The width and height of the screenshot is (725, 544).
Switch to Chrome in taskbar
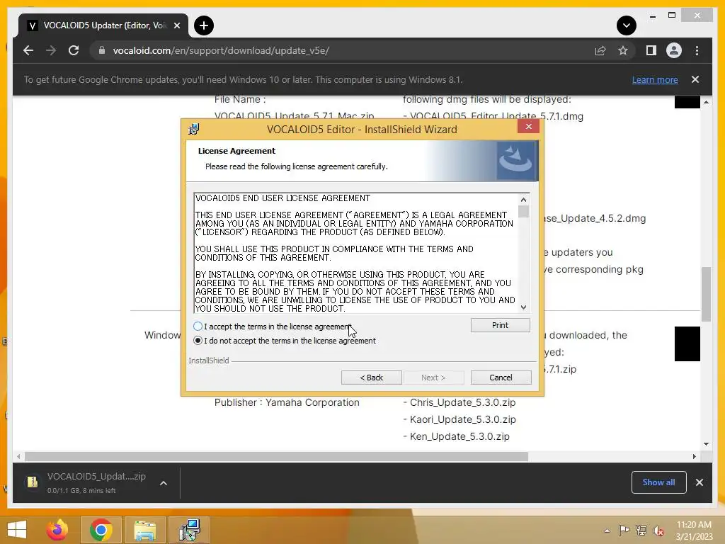101,530
